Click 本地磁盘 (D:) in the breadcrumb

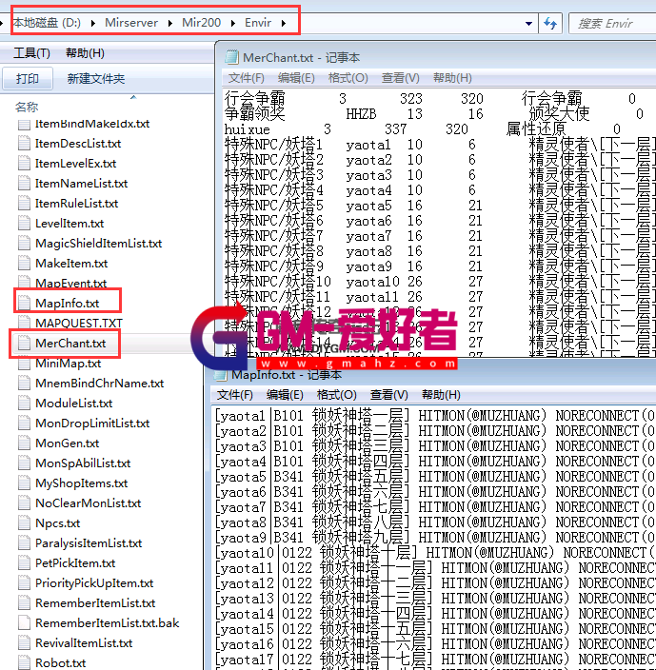[47, 23]
